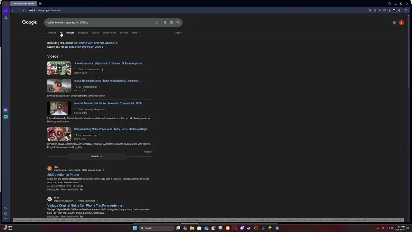Click the Google logo
Image resolution: width=412 pixels, height=232 pixels.
(x=29, y=22)
